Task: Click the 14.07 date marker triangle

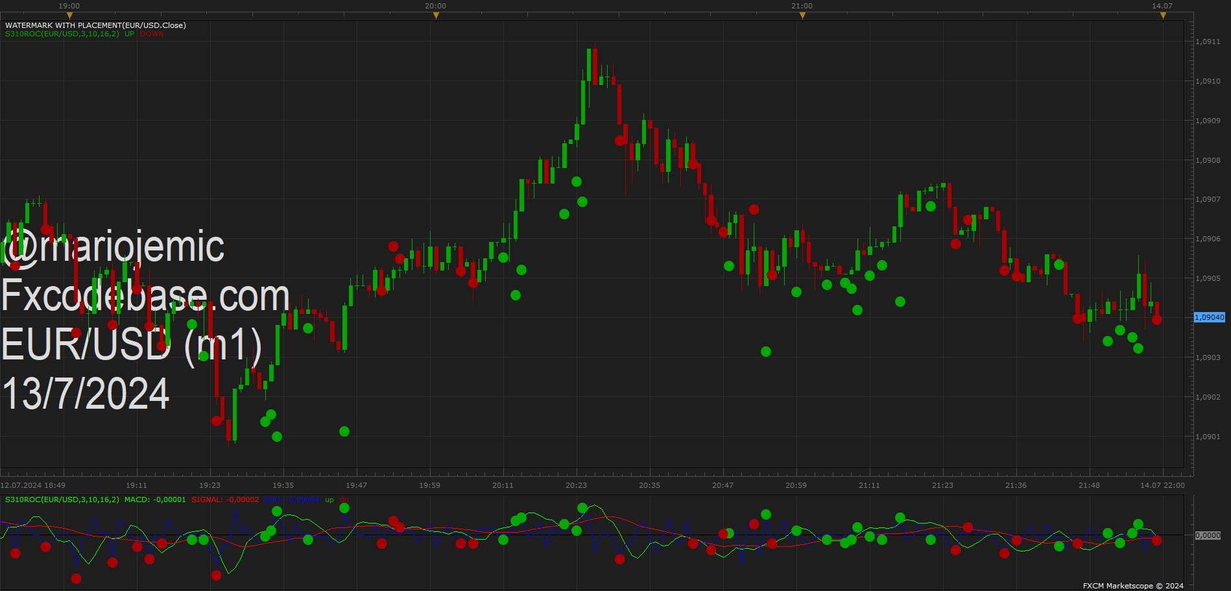Action: pos(1163,16)
